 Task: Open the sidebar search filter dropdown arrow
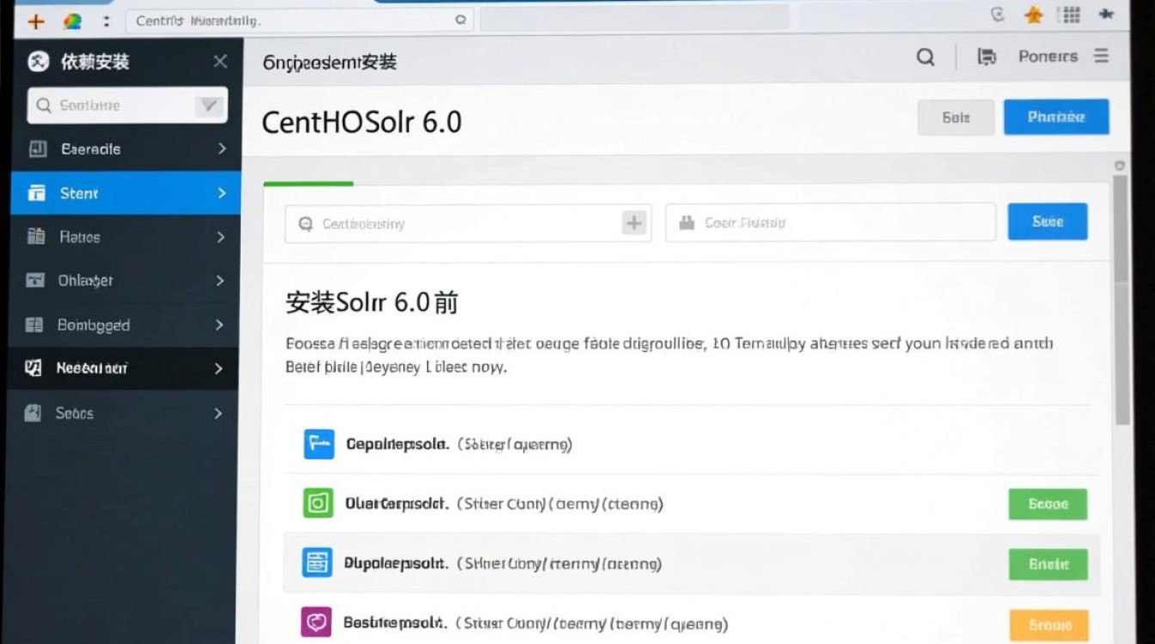(209, 105)
